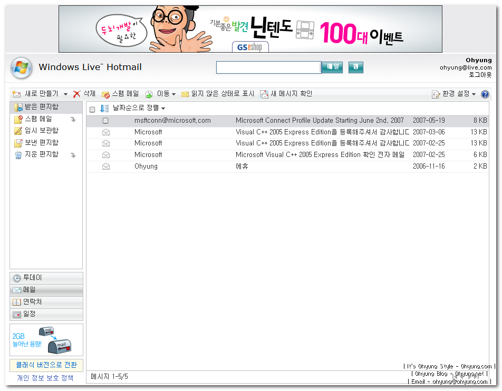The height and width of the screenshot is (391, 502).
Task: Click the 2006-11-16 date cell
Action: [x=429, y=167]
